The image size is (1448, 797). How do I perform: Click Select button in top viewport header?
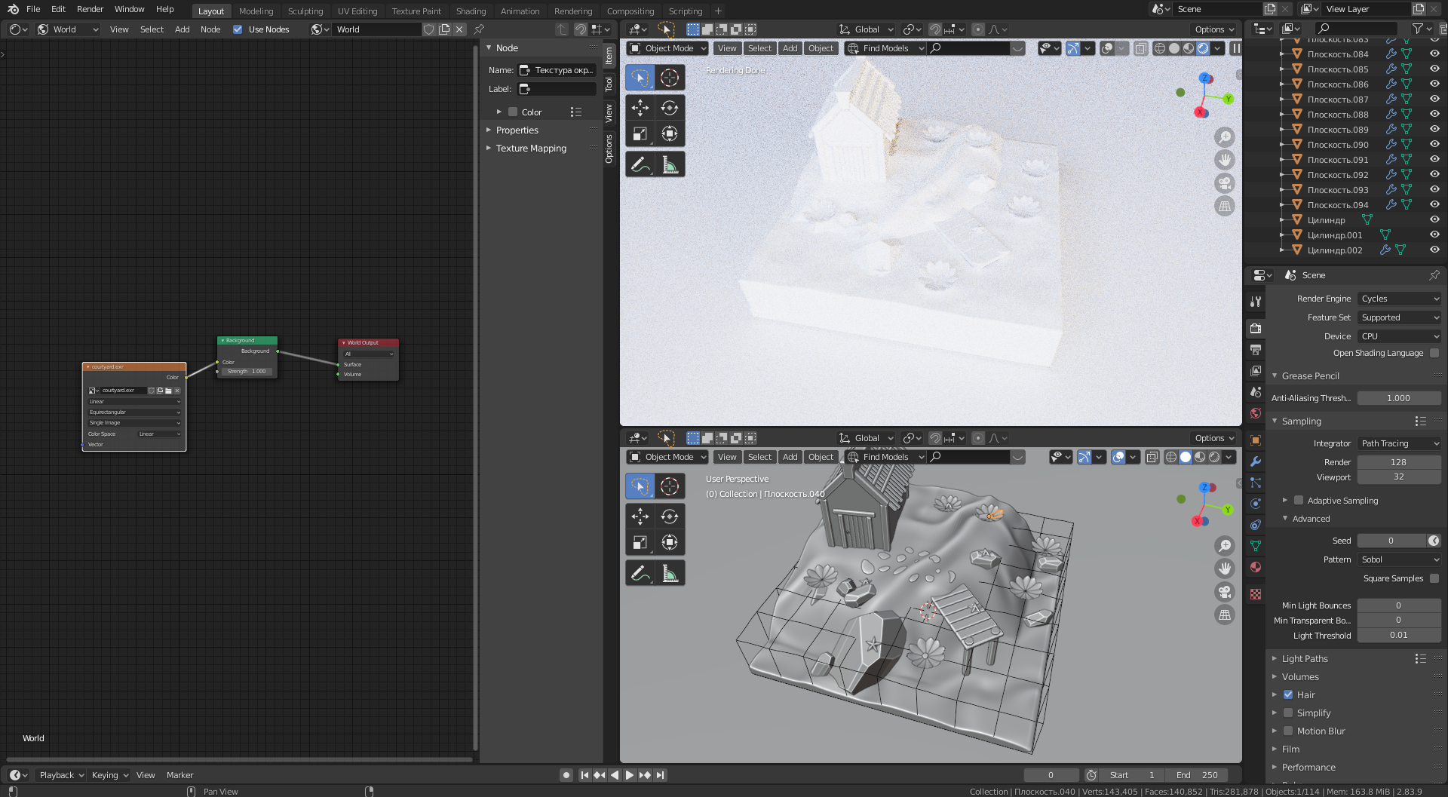[x=759, y=48]
